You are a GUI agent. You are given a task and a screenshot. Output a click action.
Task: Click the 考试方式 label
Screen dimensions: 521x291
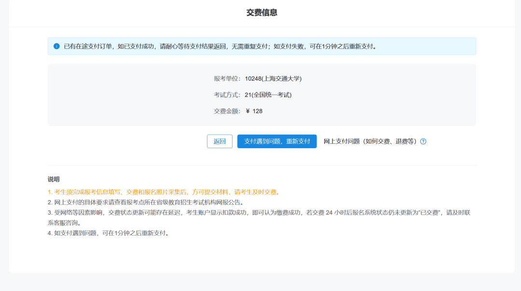[226, 95]
